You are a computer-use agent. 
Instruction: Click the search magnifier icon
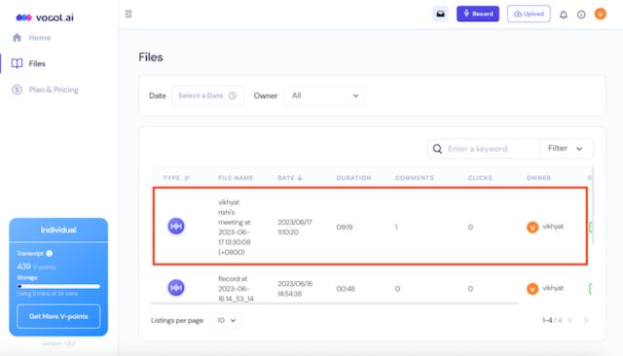pyautogui.click(x=437, y=149)
